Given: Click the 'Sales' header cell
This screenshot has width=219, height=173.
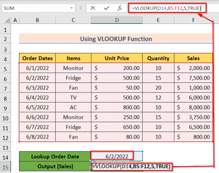Looking at the screenshot, I should (193, 58).
